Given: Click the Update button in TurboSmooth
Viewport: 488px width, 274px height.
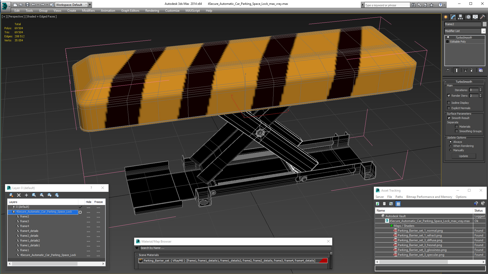Looking at the screenshot, I should click(x=464, y=156).
